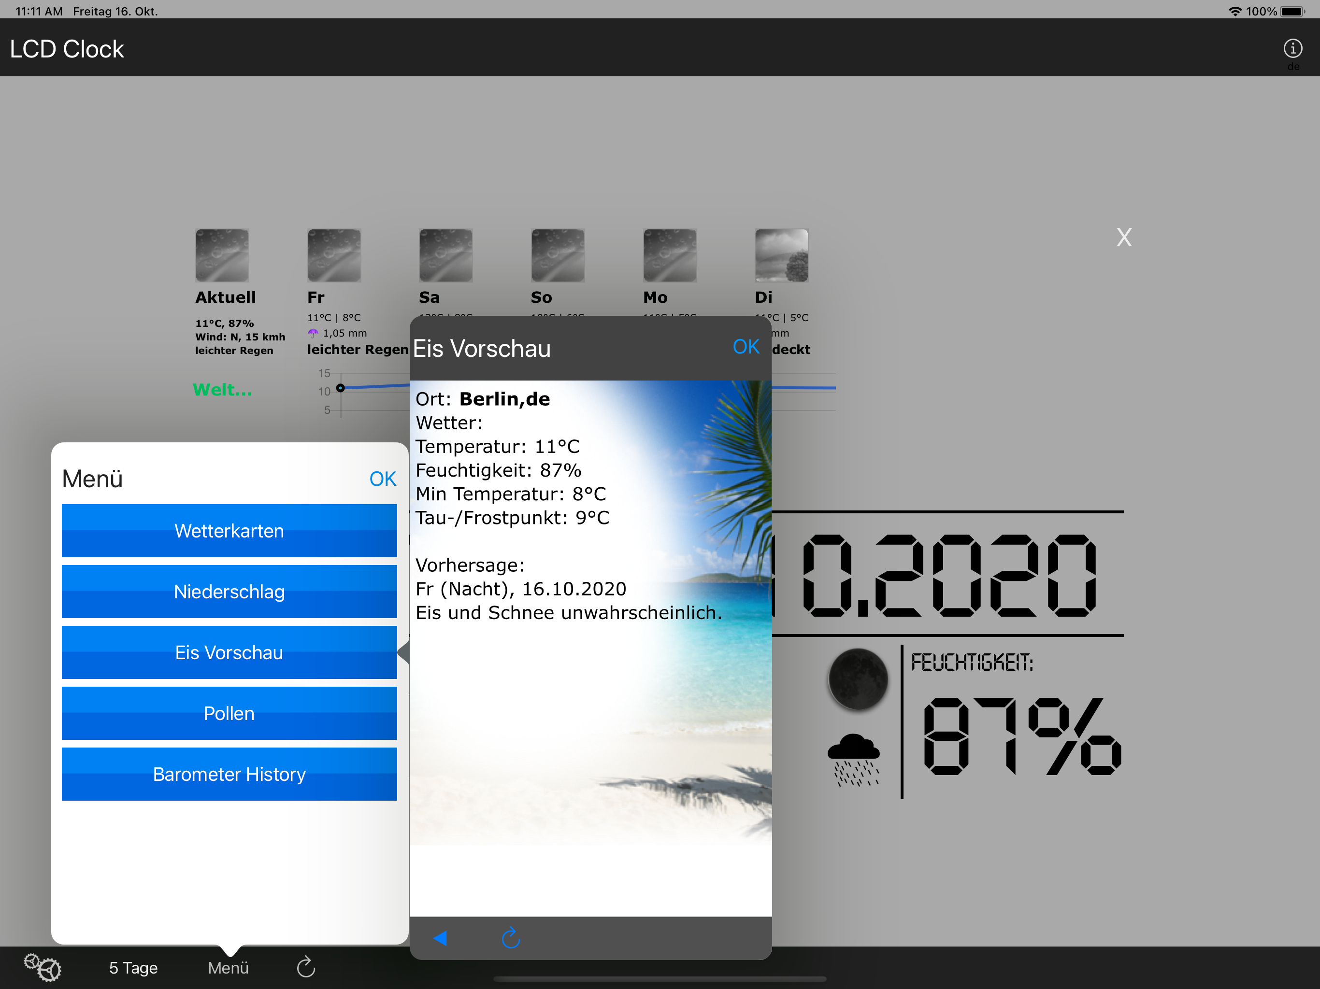The height and width of the screenshot is (989, 1320).
Task: Open Wetterkarten from the menu
Action: pyautogui.click(x=229, y=531)
